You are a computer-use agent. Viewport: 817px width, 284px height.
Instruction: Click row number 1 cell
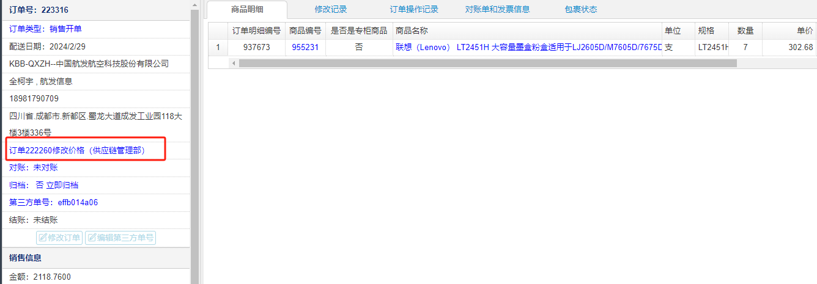pyautogui.click(x=218, y=47)
